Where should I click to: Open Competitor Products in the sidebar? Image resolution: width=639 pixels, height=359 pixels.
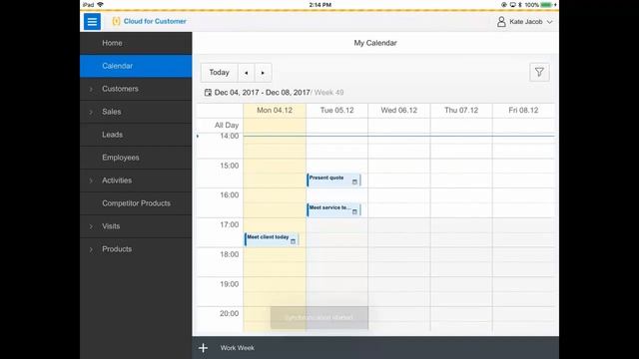[136, 203]
